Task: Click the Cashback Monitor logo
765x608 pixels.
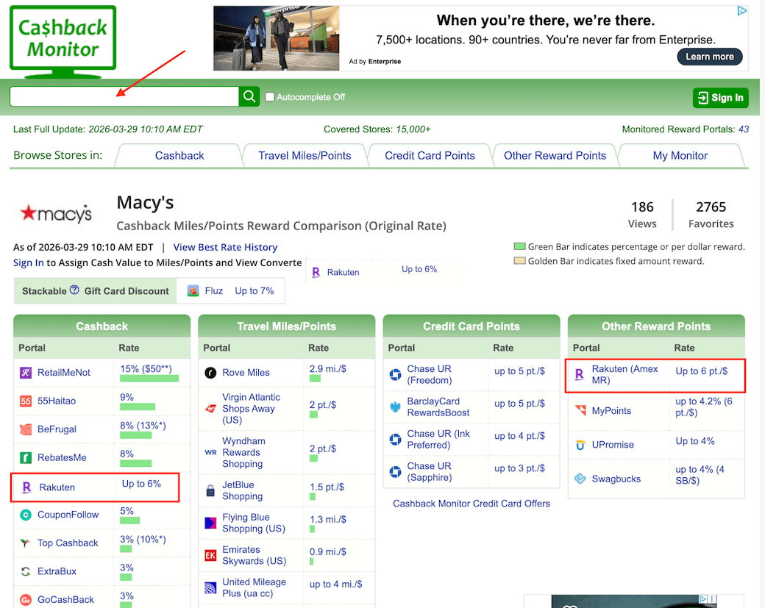Action: pos(63,40)
